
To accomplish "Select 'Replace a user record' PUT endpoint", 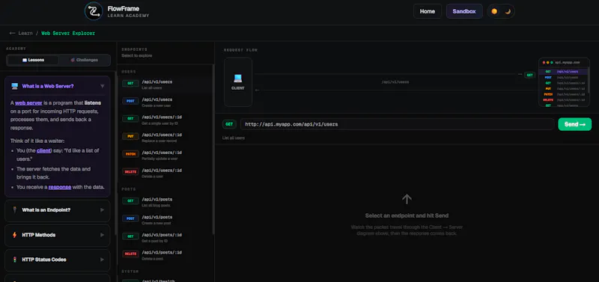I will coord(165,138).
